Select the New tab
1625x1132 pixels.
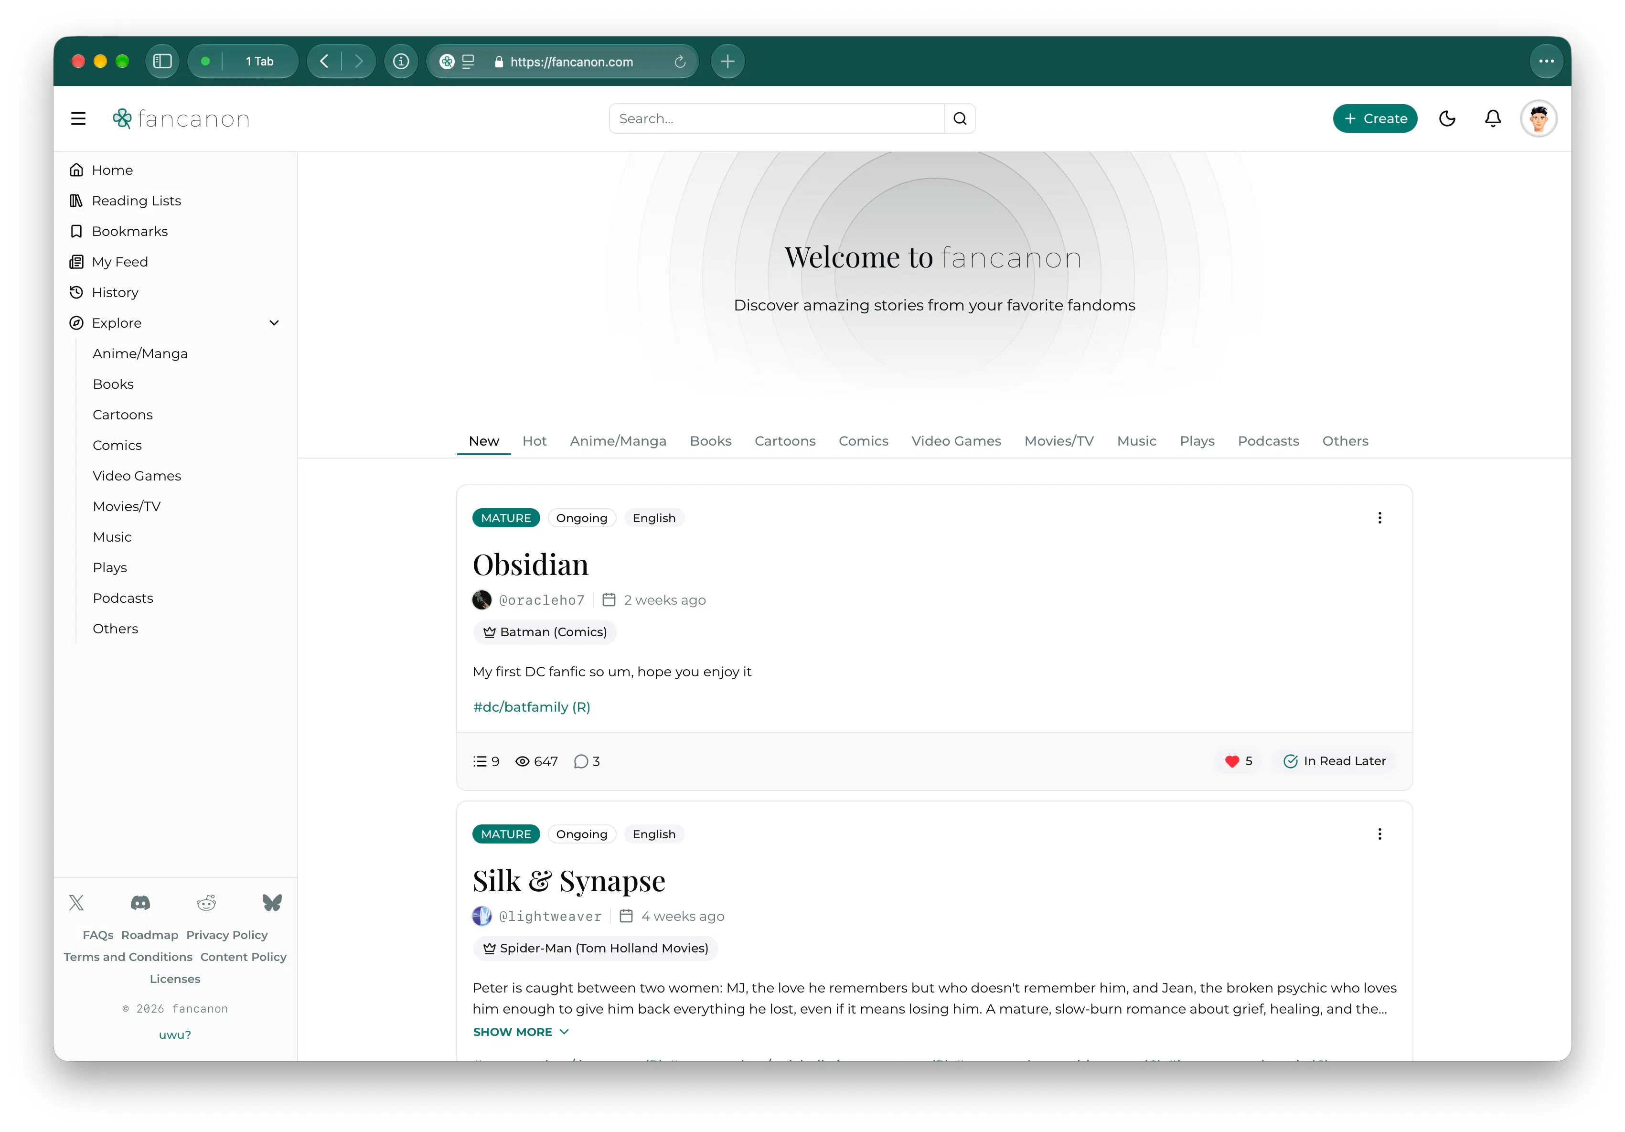[x=483, y=441]
